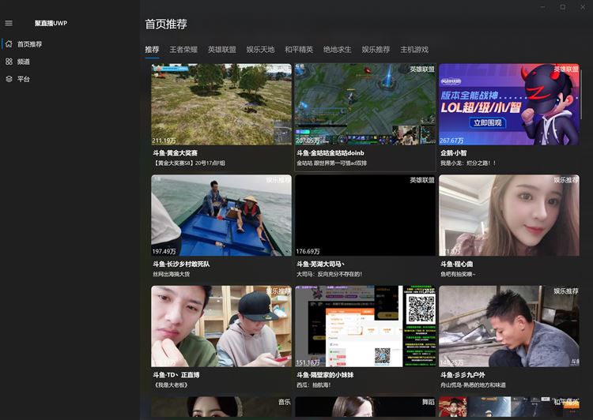Screen dimensions: 593x420
Task: Click the description 《我是大老板》
Action: 171,385
